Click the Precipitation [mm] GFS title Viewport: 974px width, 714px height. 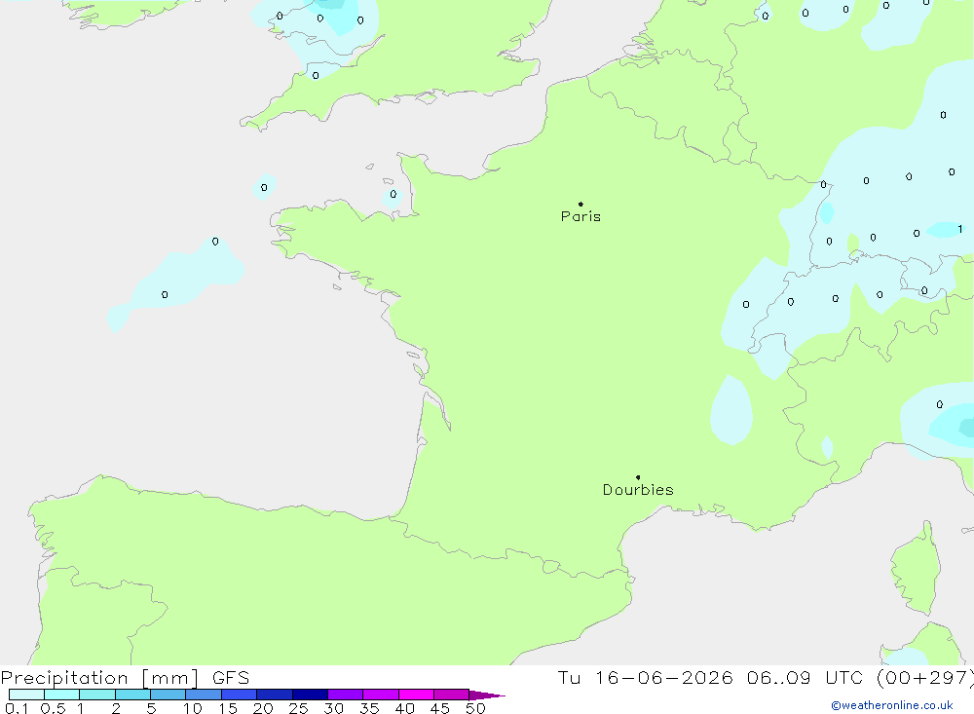click(125, 677)
